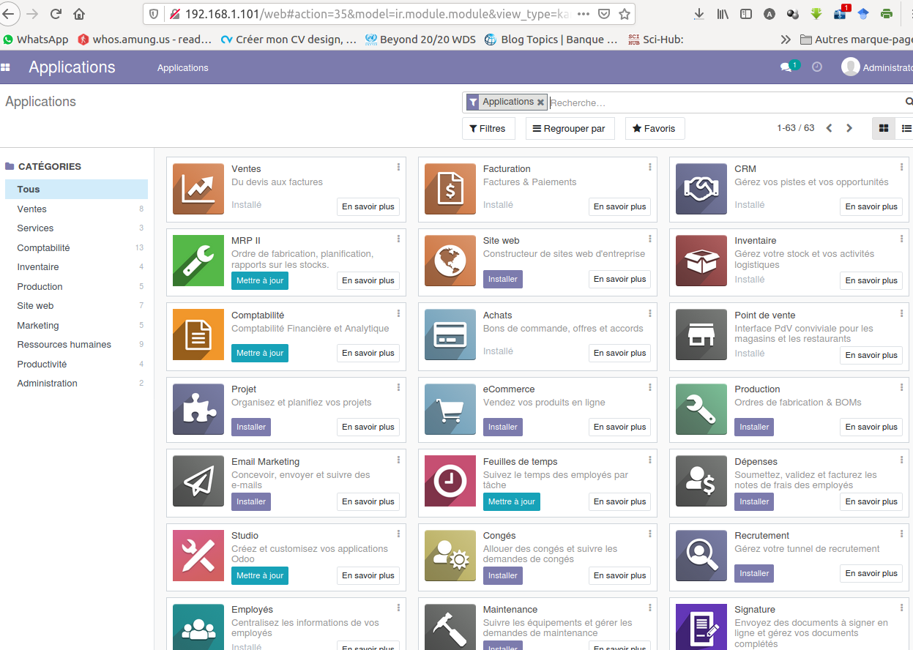Click the CRM handshake icon

701,189
